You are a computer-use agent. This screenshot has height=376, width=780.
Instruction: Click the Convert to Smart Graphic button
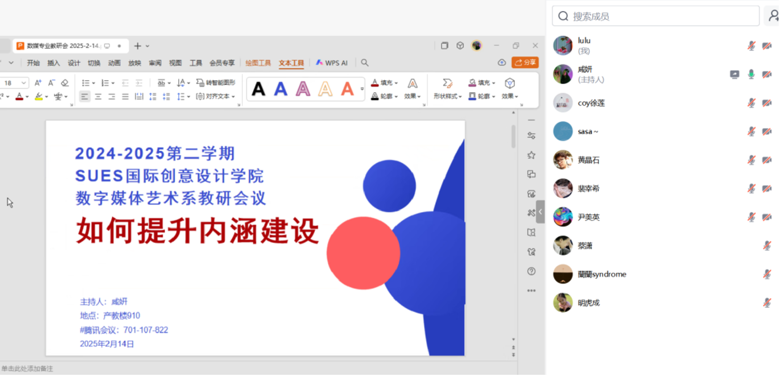tap(216, 83)
